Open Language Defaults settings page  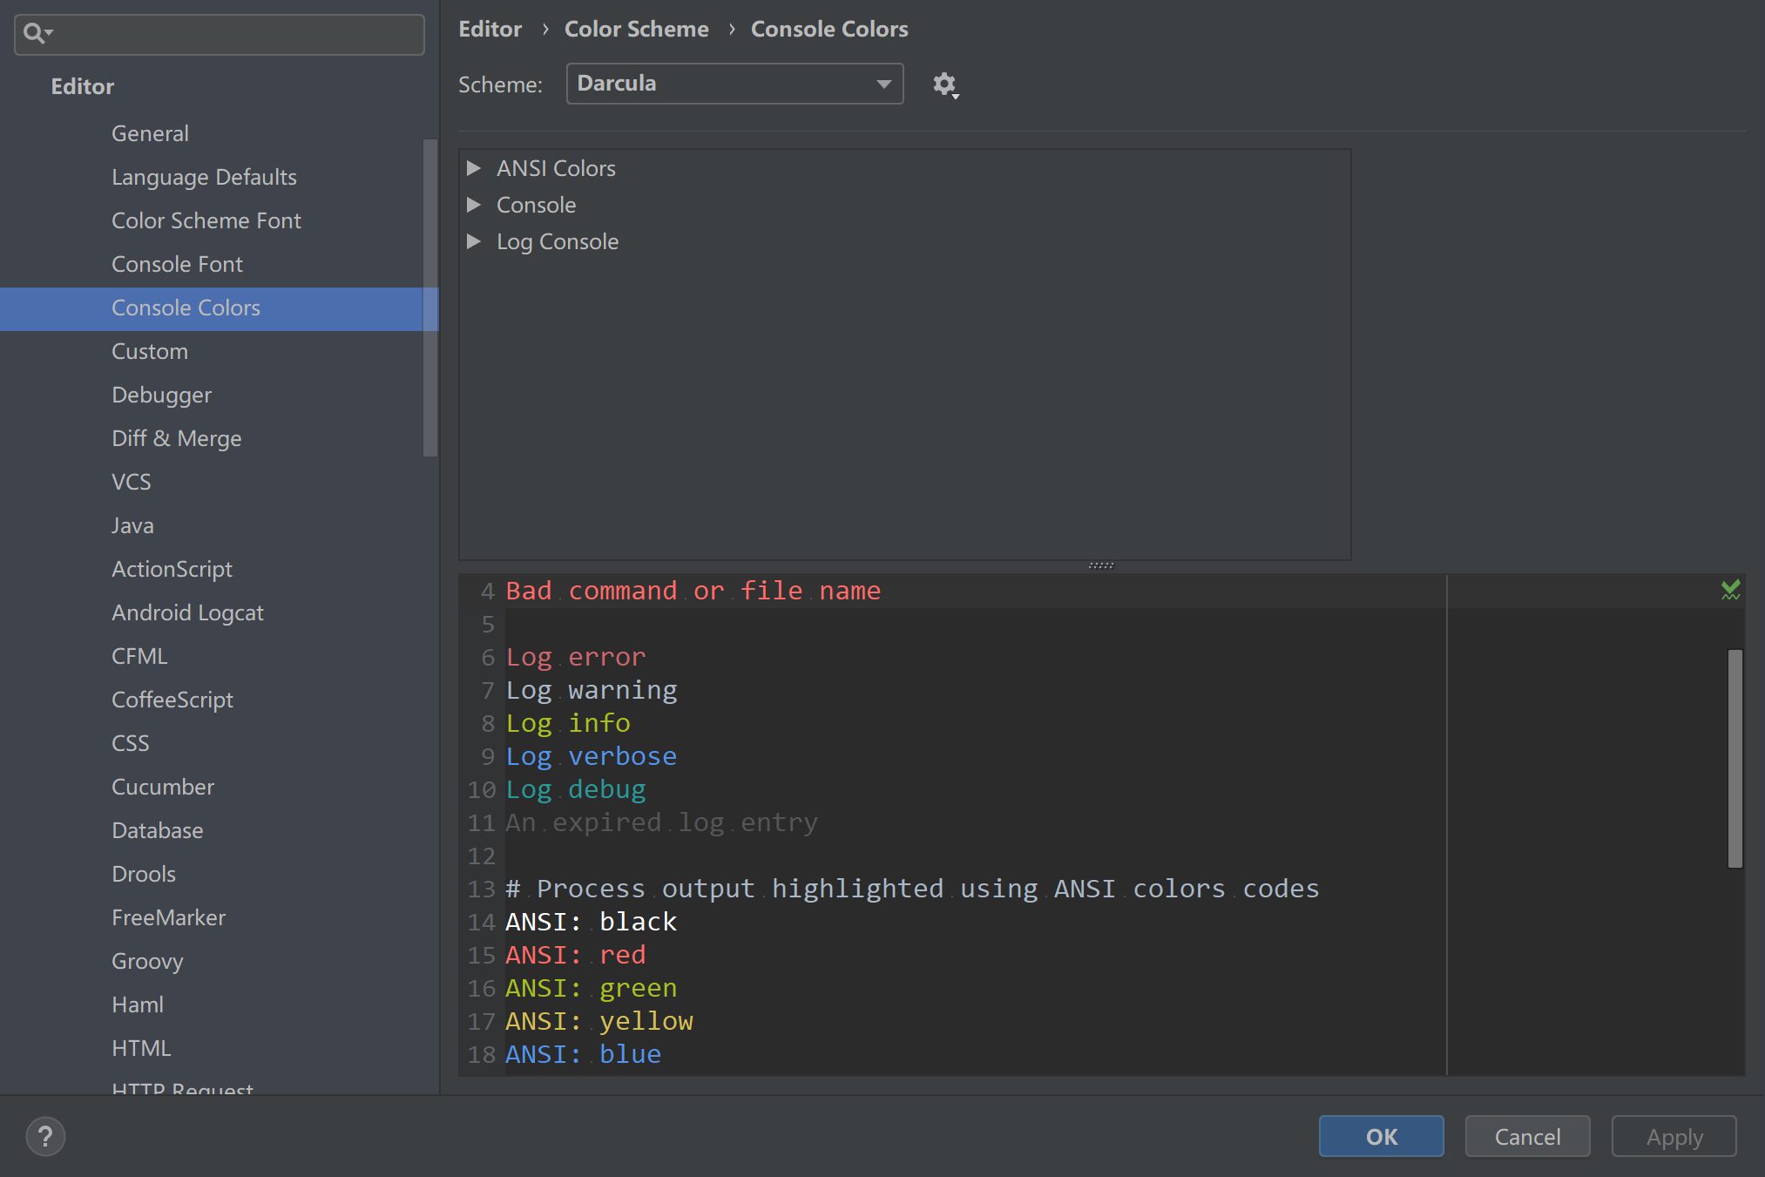[x=204, y=177]
